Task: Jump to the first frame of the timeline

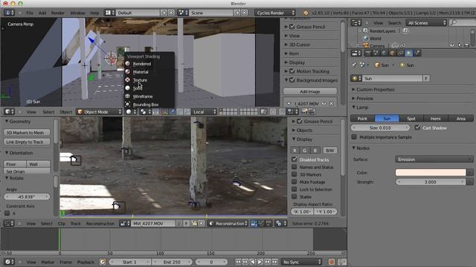Action: pos(238,262)
